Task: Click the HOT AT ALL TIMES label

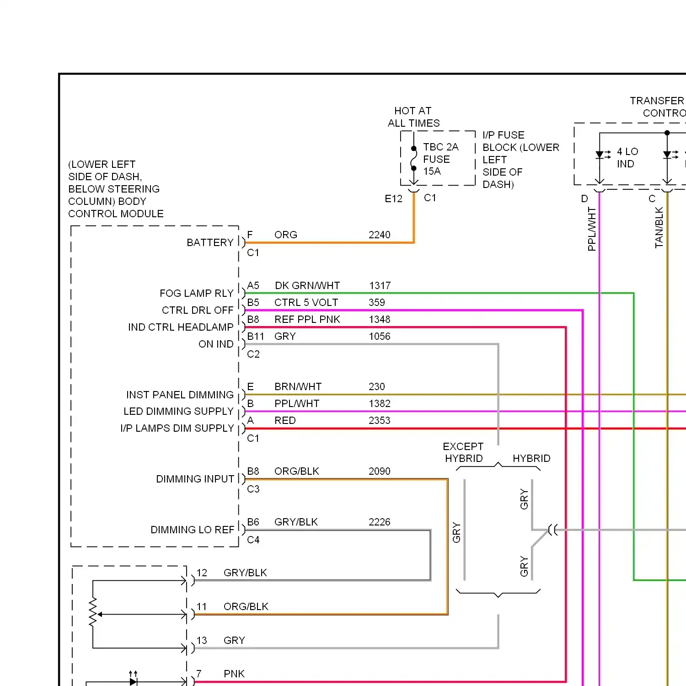Action: click(414, 117)
